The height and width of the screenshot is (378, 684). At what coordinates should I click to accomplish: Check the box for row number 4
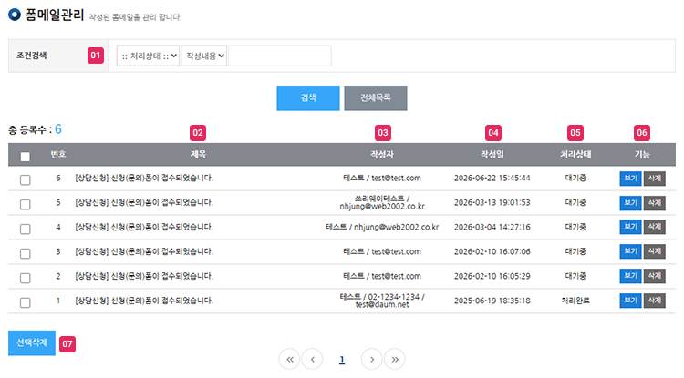(26, 229)
